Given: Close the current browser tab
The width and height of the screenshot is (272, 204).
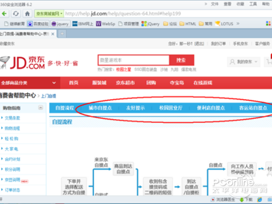Looking at the screenshot, I should click(x=53, y=34).
